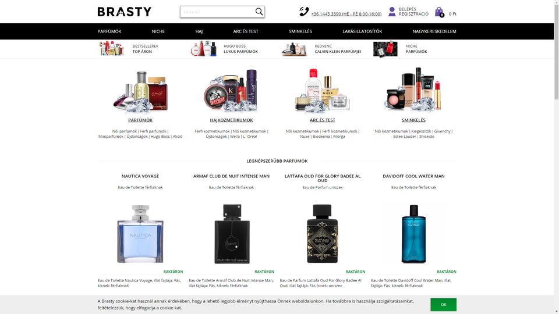Click the search magnifier icon

[x=259, y=12]
